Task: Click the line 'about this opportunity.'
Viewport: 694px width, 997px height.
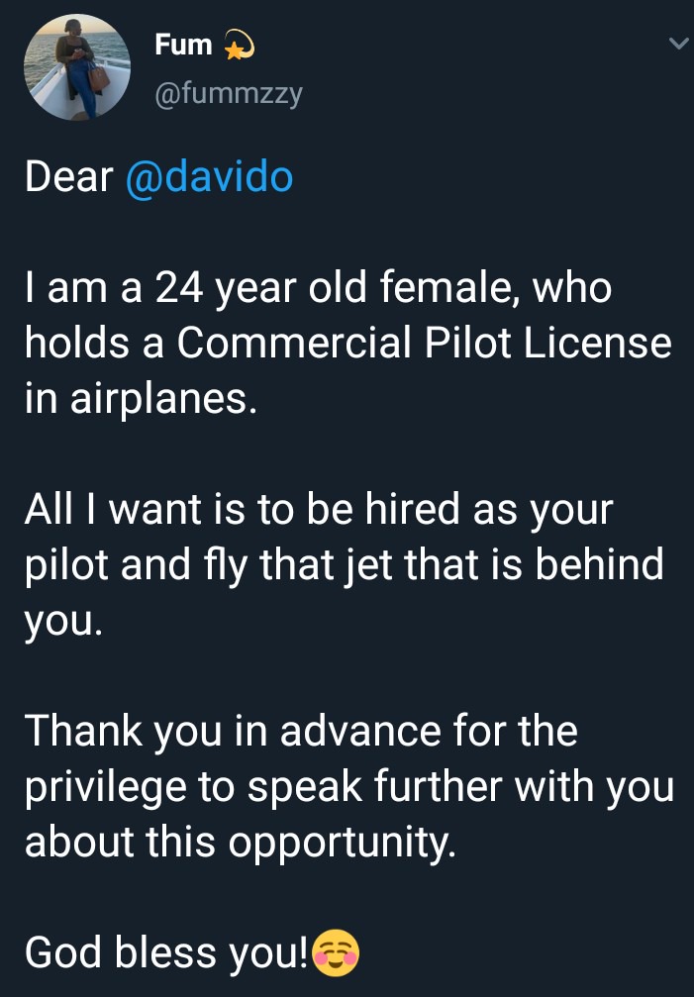Action: pyautogui.click(x=241, y=843)
